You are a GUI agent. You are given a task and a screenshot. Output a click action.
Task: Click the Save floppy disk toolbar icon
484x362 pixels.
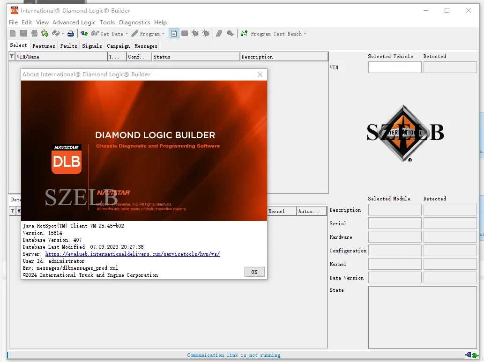coord(23,33)
